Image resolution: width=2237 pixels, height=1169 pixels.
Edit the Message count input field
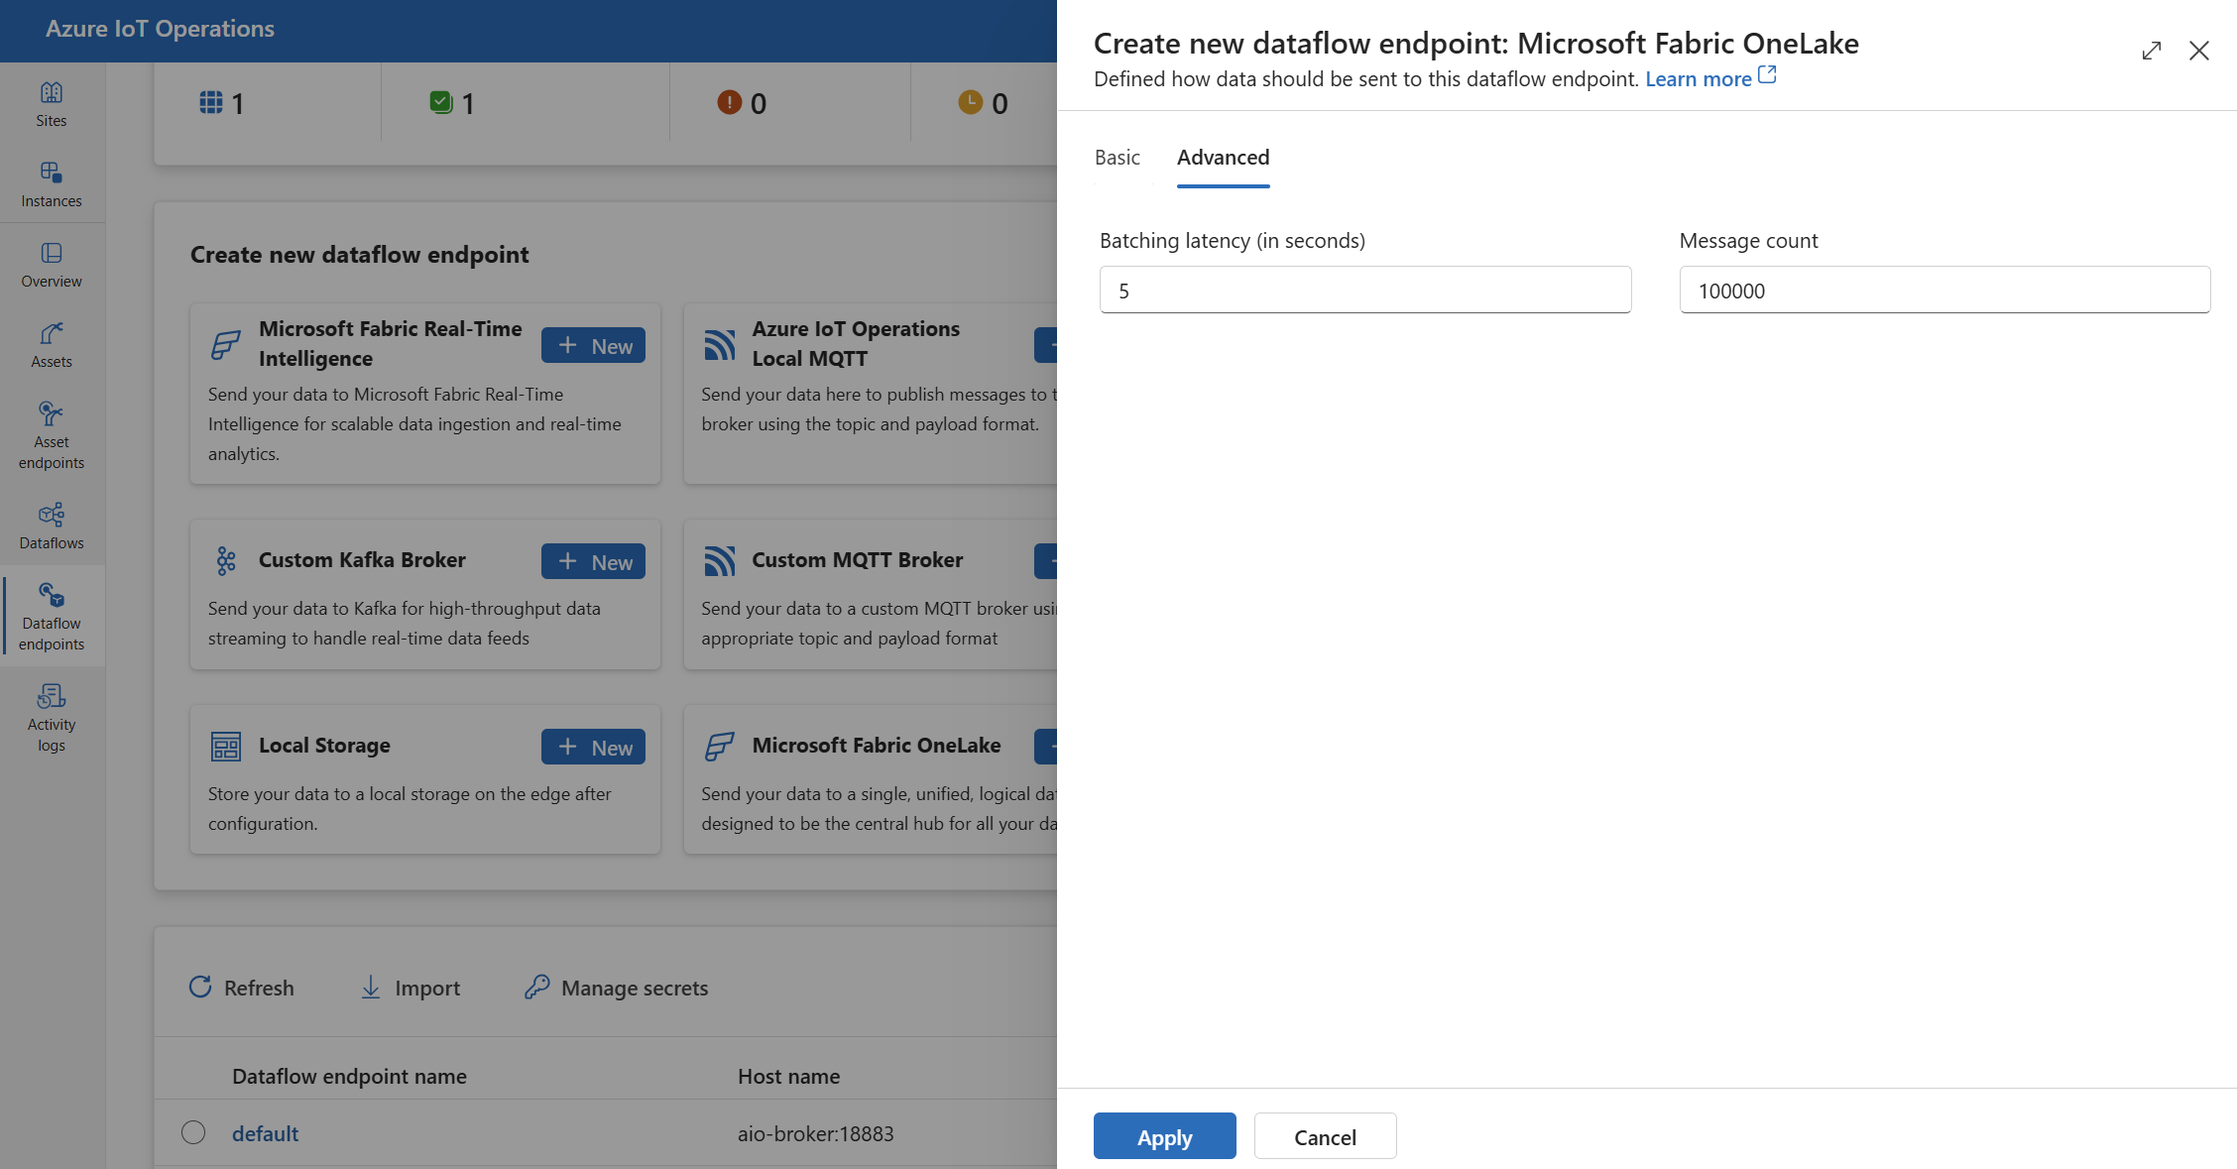pyautogui.click(x=1945, y=291)
